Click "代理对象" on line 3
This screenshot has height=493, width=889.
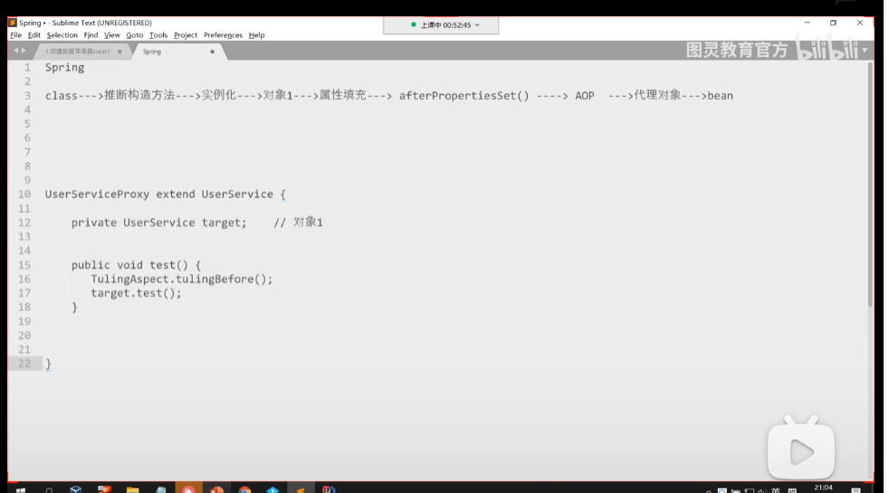coord(657,95)
